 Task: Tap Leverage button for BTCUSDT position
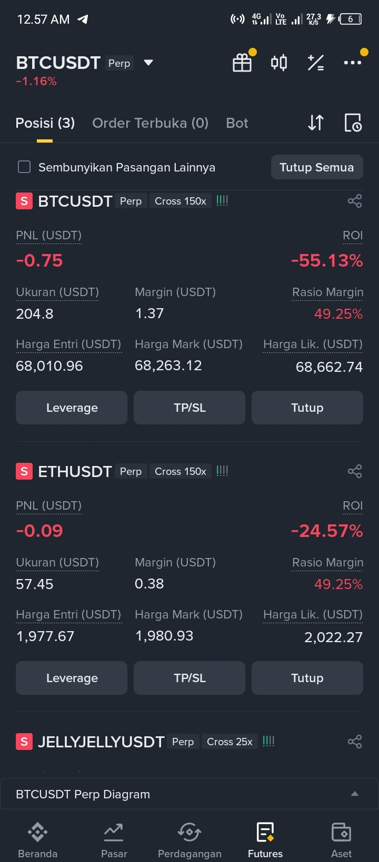(72, 408)
